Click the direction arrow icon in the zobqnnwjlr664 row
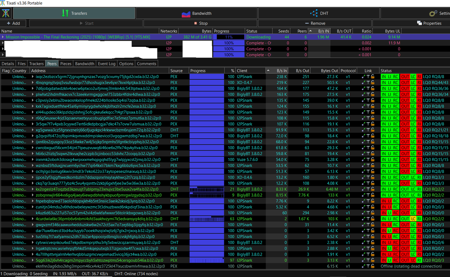Image resolution: width=450 pixels, height=277 pixels. [x=364, y=195]
